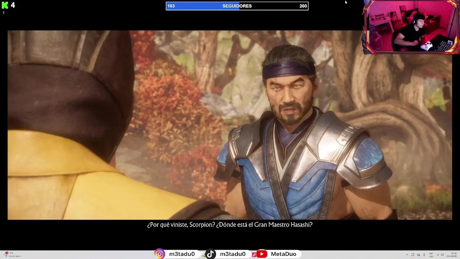Click the follower goal value 200
This screenshot has height=259, width=460.
(303, 6)
